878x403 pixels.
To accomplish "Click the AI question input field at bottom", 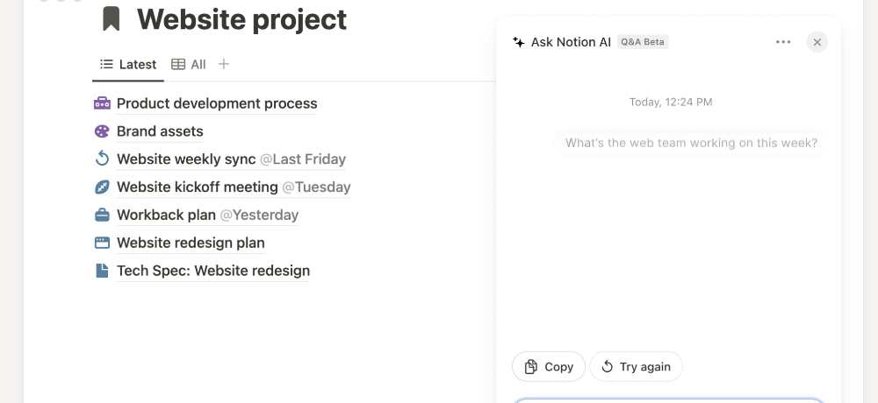I will pyautogui.click(x=668, y=400).
